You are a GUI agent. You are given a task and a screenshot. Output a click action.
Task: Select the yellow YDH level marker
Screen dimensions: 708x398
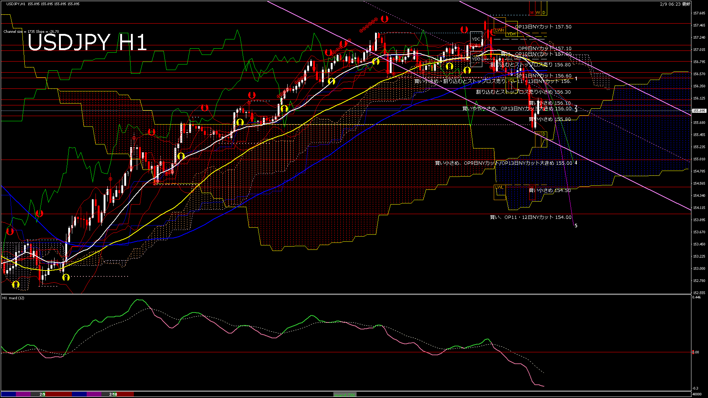coord(511,34)
